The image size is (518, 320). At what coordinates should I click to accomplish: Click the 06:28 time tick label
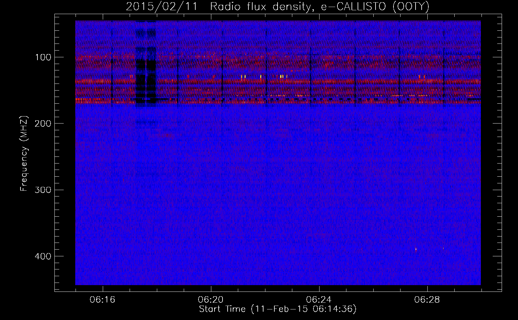pos(427,300)
